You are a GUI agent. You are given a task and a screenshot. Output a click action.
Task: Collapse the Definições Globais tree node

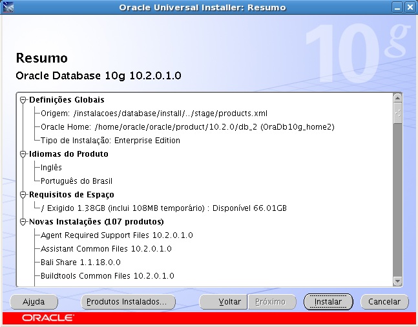[23, 100]
